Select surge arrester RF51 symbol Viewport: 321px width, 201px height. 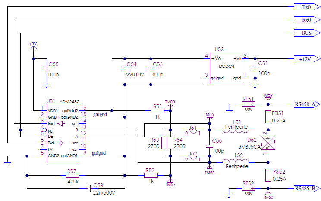click(x=249, y=104)
